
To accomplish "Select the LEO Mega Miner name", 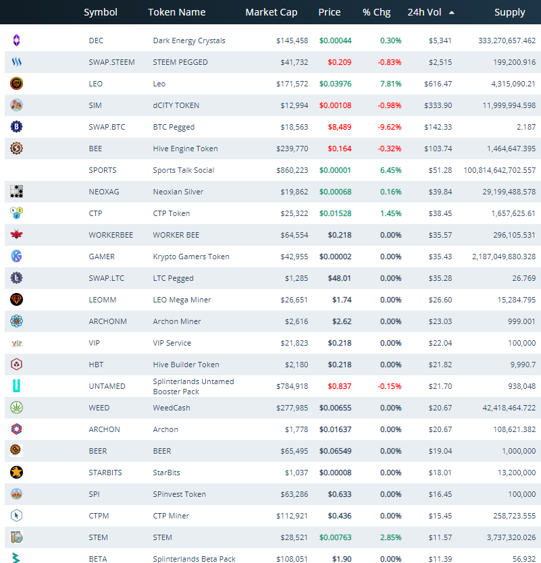I will (182, 300).
